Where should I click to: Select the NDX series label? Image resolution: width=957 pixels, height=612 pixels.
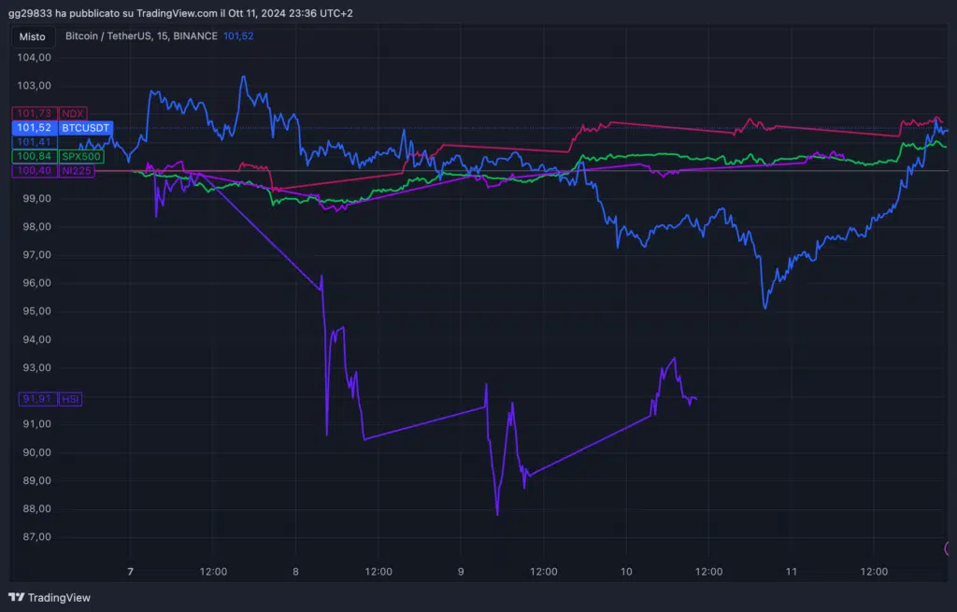73,113
